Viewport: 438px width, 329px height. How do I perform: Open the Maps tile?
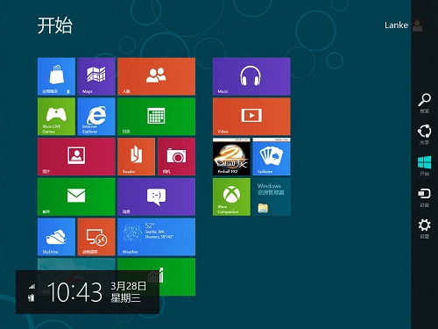point(96,76)
